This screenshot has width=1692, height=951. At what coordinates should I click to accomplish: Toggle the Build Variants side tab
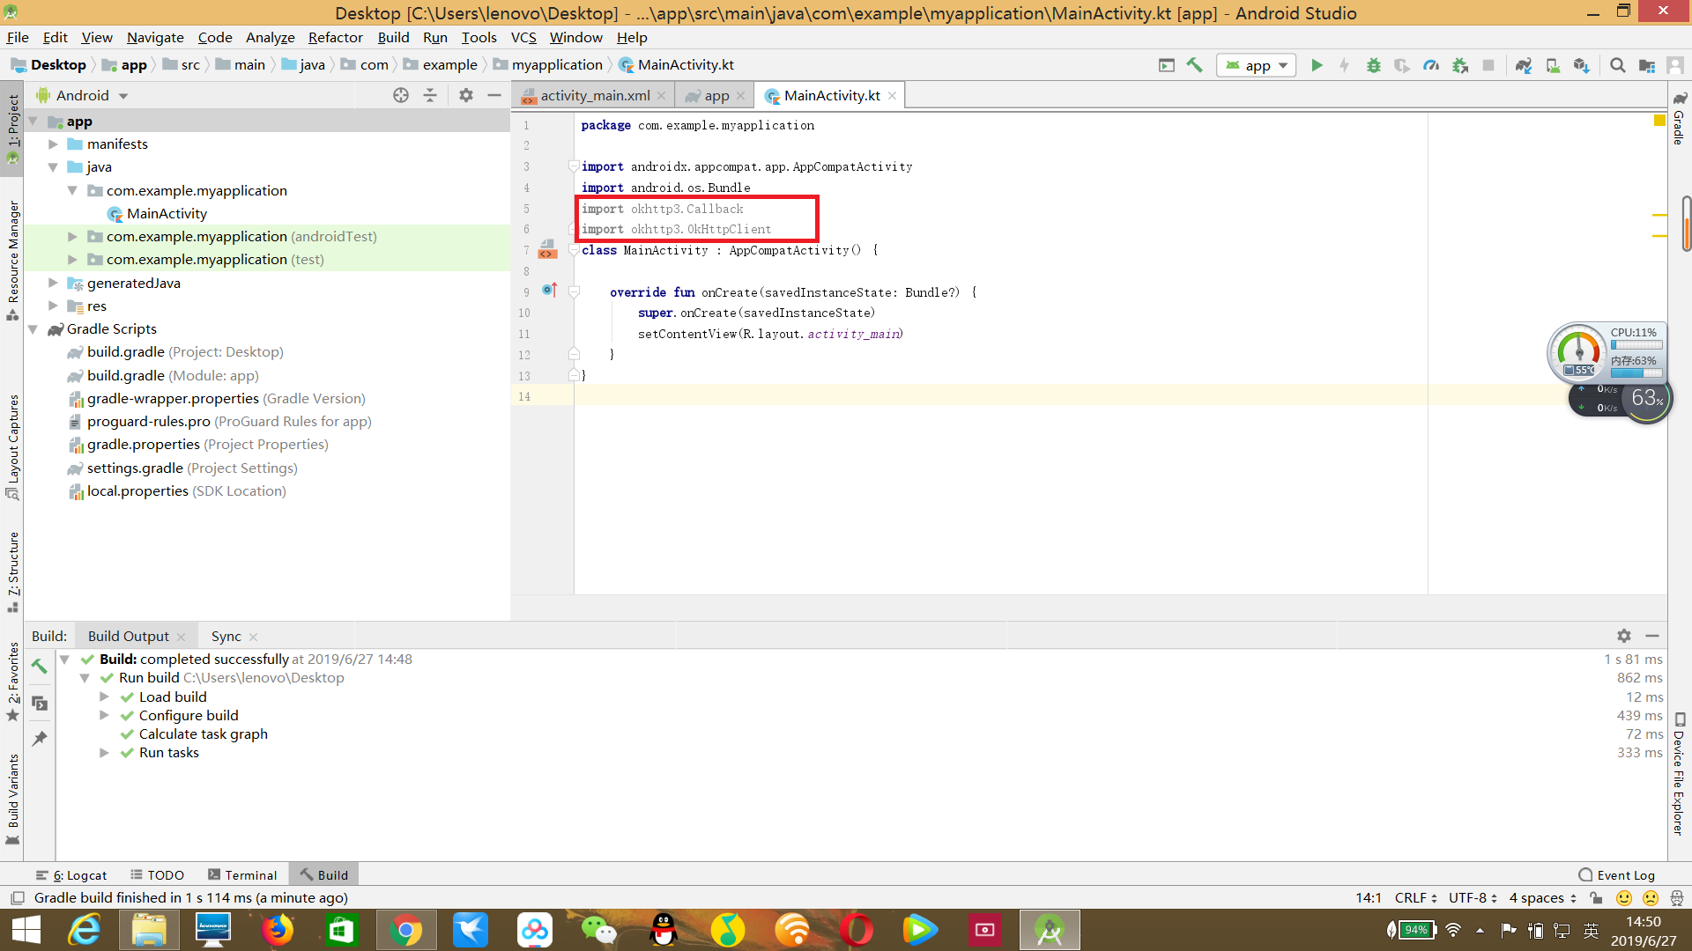coord(12,800)
